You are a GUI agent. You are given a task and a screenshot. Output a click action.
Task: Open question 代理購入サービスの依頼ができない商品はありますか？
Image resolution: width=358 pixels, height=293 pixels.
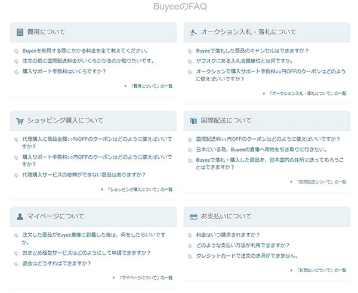[x=84, y=175]
